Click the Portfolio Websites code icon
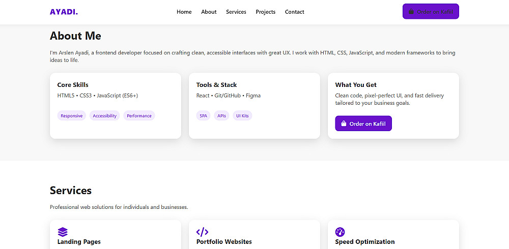Screen dimensions: 509x249 202,232
